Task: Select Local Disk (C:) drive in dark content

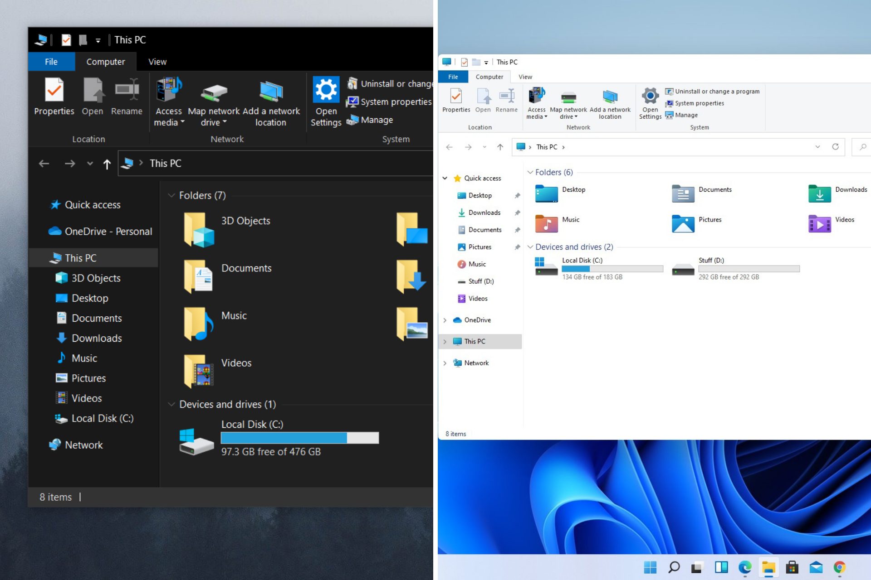Action: click(x=279, y=438)
